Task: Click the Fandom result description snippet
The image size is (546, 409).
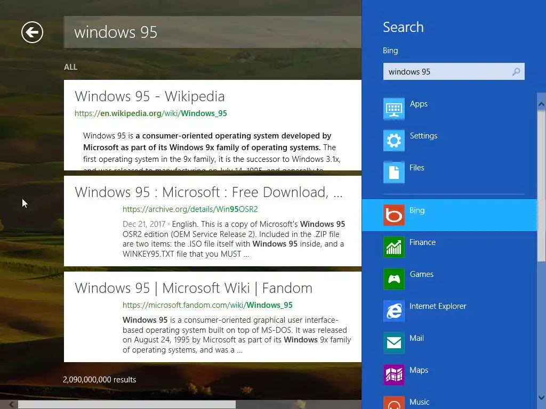Action: point(237,335)
